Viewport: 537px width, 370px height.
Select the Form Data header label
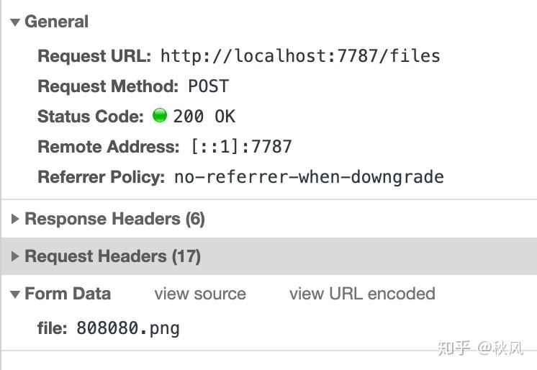point(68,294)
